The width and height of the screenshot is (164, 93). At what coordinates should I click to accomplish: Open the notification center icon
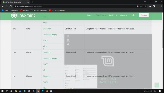click(x=160, y=91)
